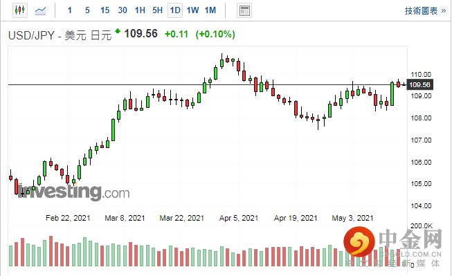Choose the 1D daily timeframe
Viewport: 452px width, 276px height.
[175, 10]
